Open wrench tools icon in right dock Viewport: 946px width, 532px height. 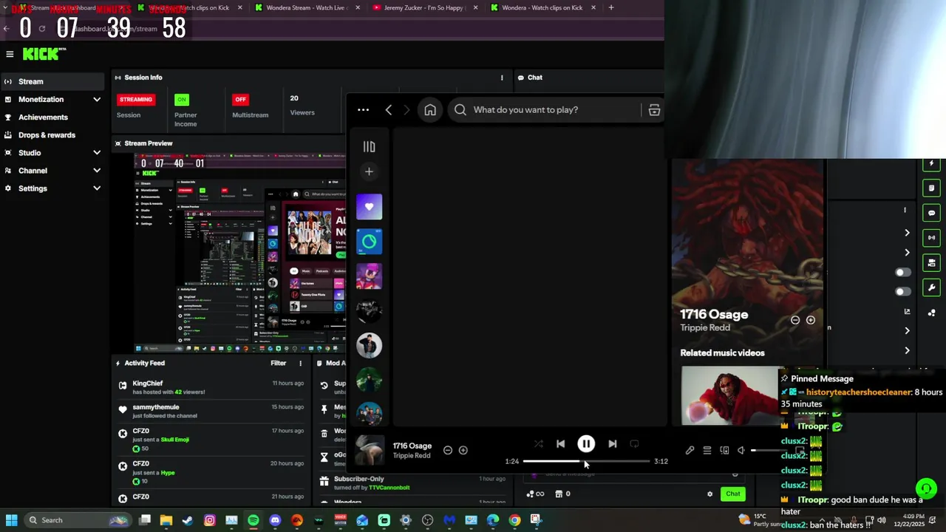(x=931, y=287)
